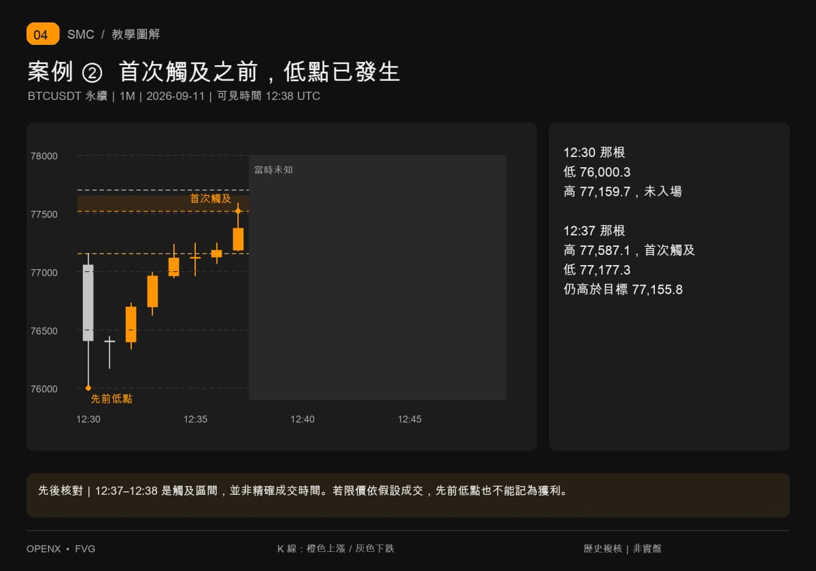Viewport: 816px width, 571px height.
Task: Click the BTCUSDT 永續 subtitle line
Action: pos(173,96)
